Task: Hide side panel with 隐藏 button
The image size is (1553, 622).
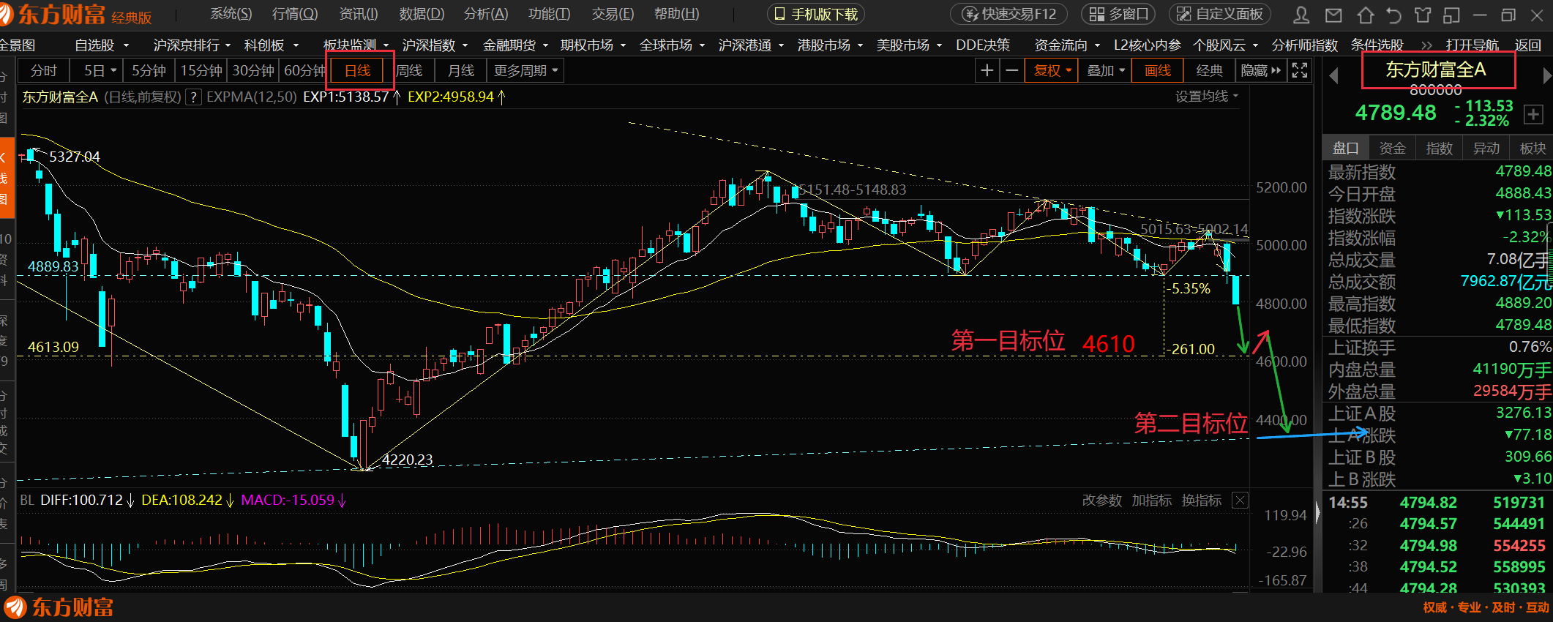Action: point(1260,71)
